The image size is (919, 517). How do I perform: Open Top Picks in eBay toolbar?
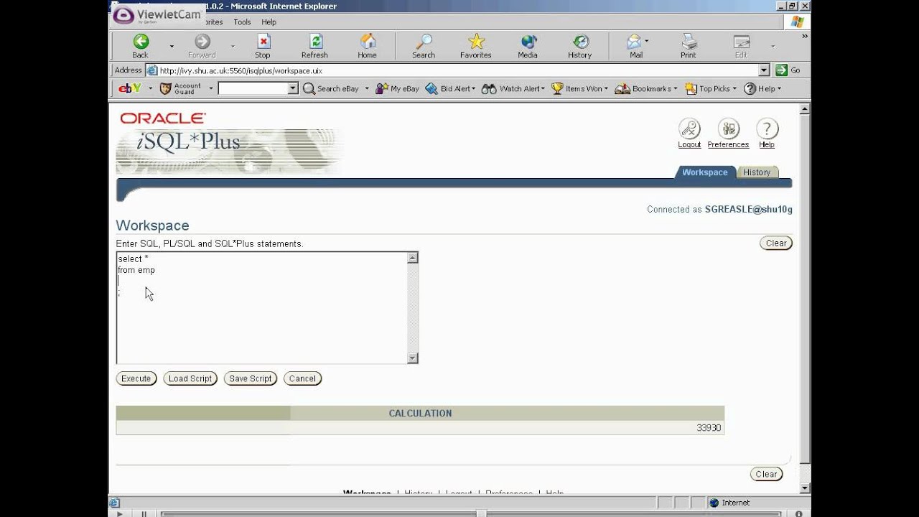pos(710,88)
